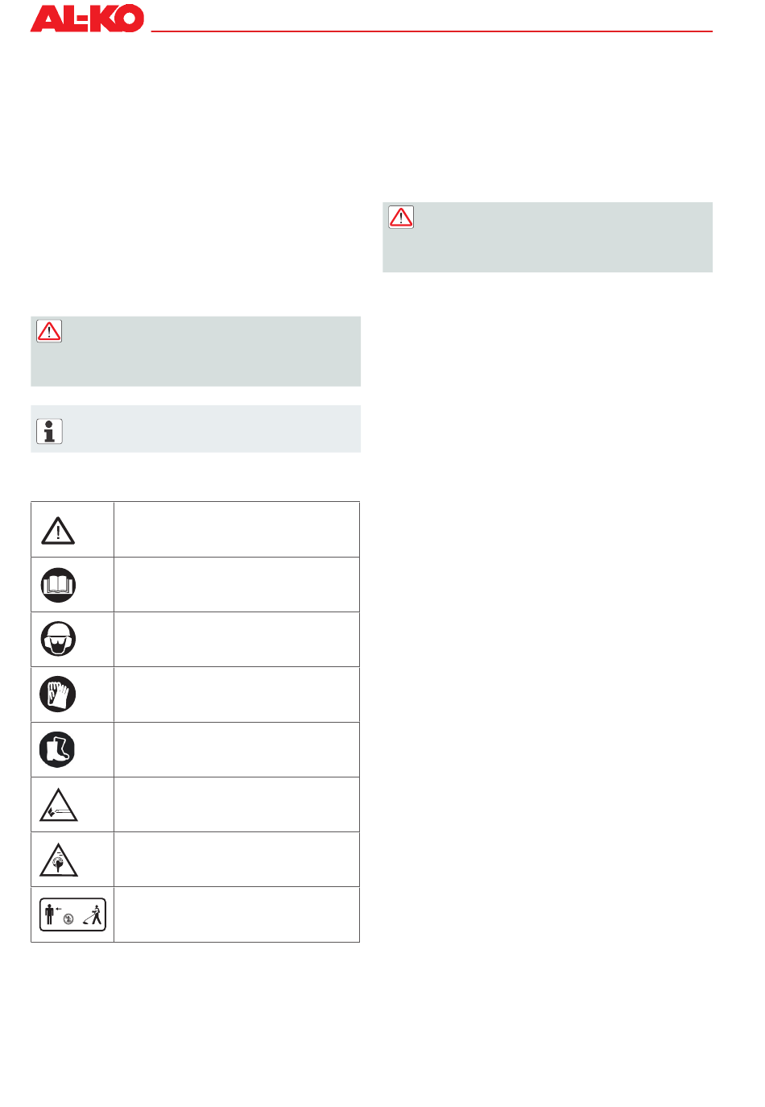Click the read-manual open book symbol
765x1107 pixels.
(x=58, y=586)
